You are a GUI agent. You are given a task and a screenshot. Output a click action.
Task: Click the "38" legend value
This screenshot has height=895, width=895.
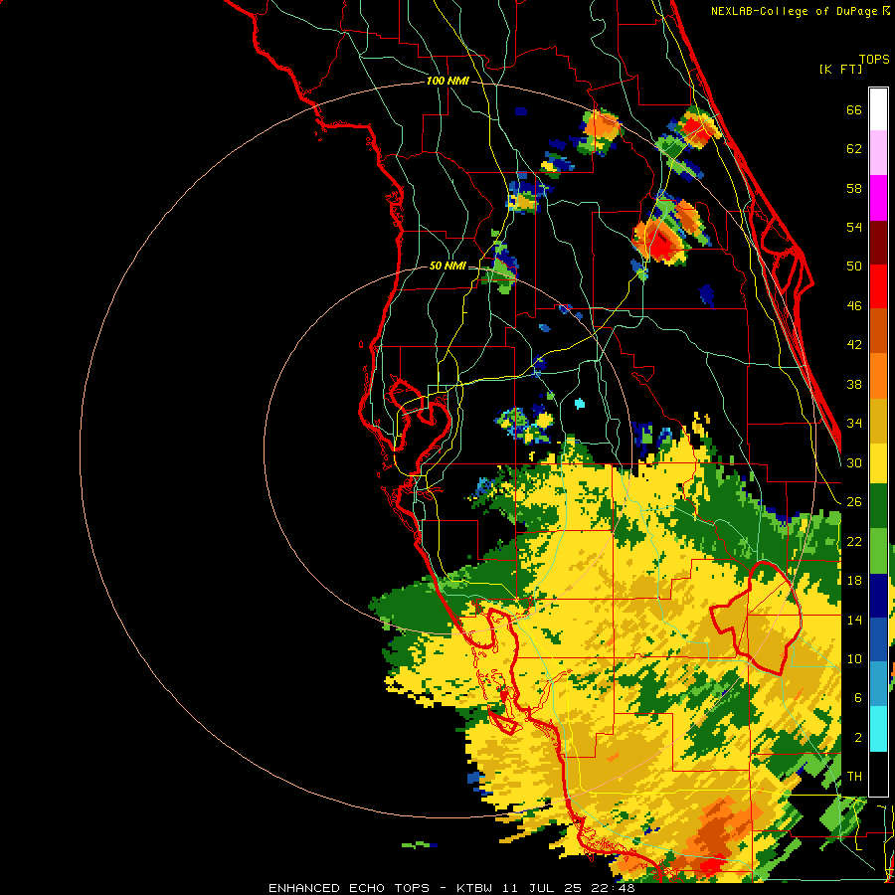click(854, 384)
